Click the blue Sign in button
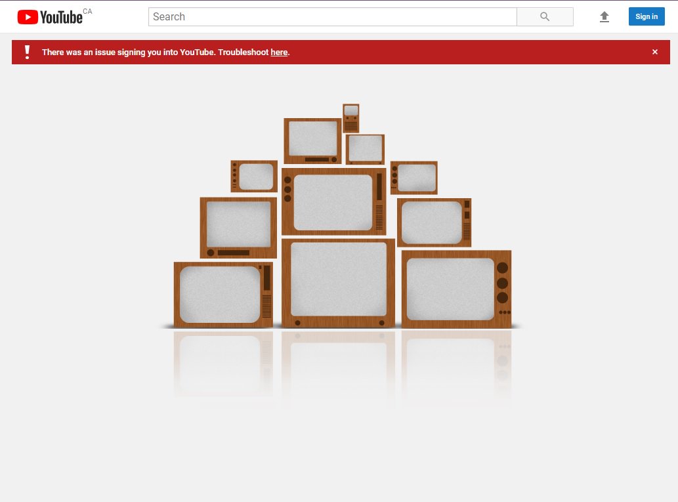The image size is (678, 502). pyautogui.click(x=646, y=16)
